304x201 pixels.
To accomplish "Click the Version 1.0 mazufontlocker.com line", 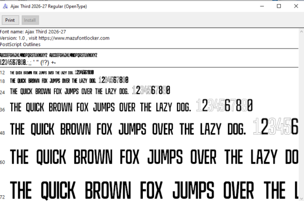I will tap(55, 38).
